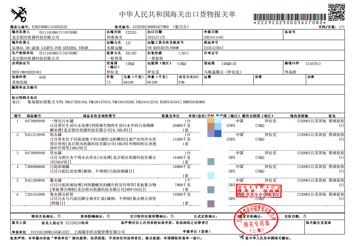354x246 pixels.
Task: Click the 监管方式 value 一般贸易
Action: (114, 58)
